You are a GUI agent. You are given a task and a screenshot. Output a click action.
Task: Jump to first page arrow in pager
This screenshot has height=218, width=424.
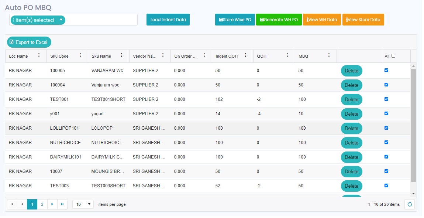(12, 204)
